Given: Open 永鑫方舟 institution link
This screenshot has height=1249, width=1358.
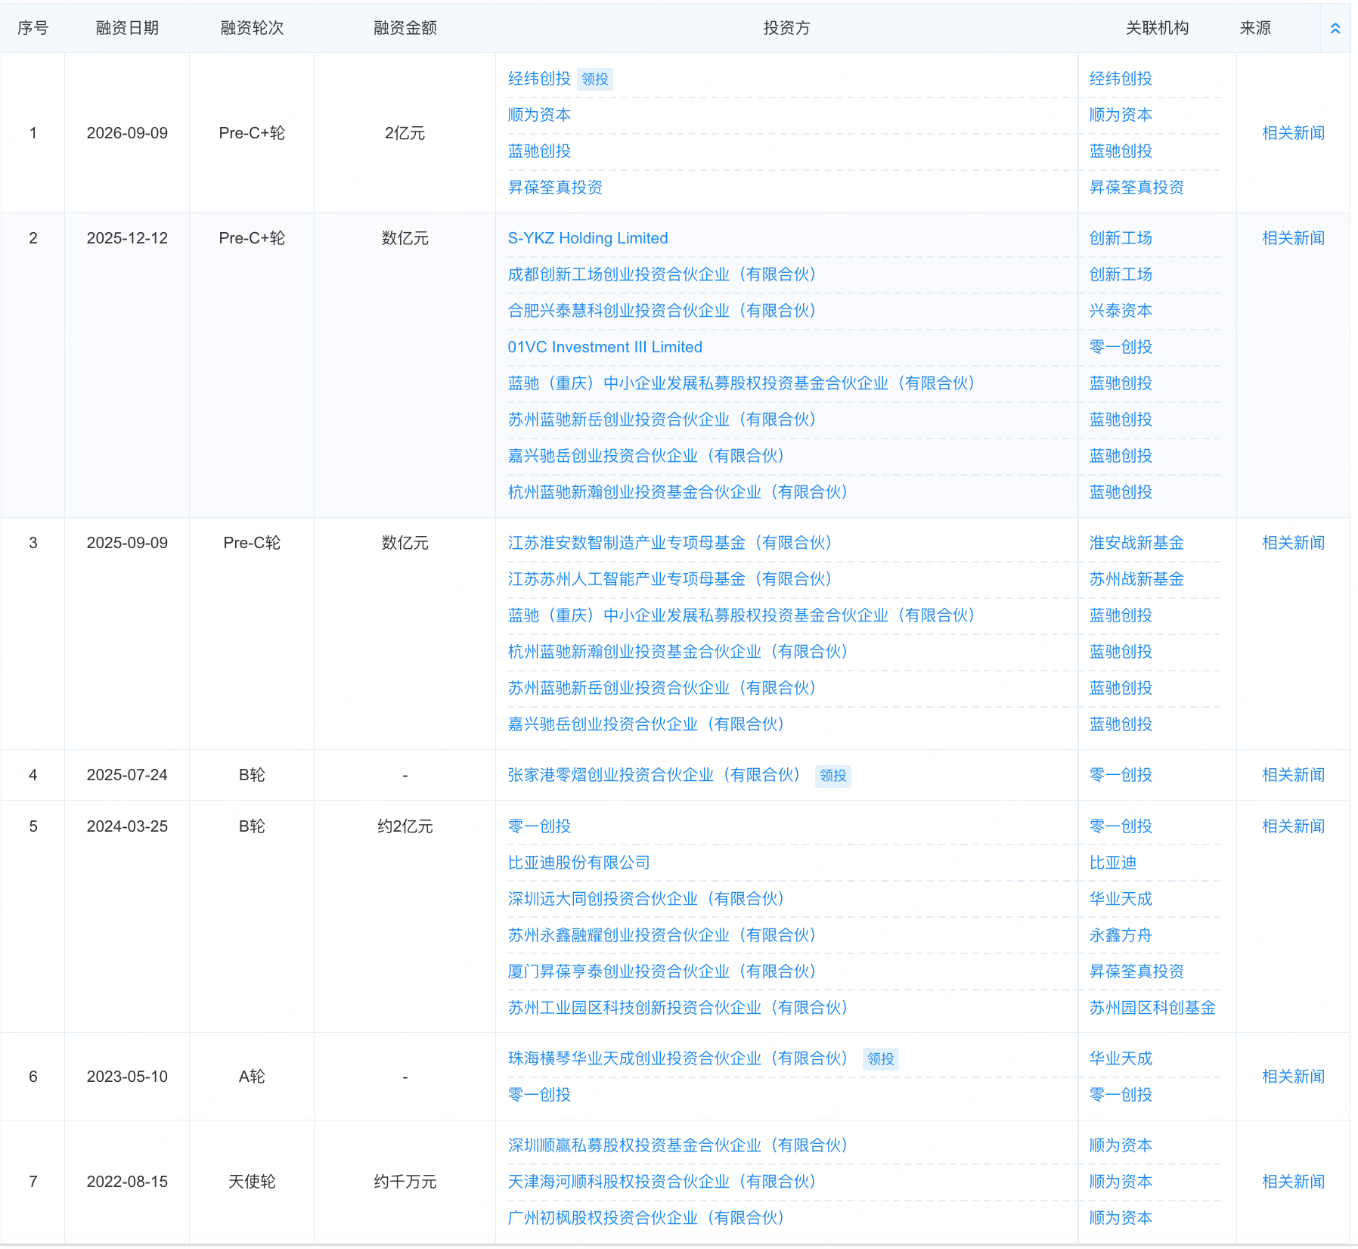Looking at the screenshot, I should pos(1121,935).
